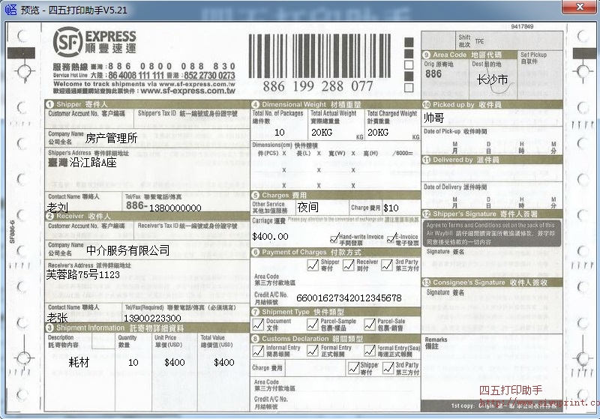Screen dimensions: 600x419
Task: Tick the Informal Entry customs checkbox
Action: coord(259,350)
